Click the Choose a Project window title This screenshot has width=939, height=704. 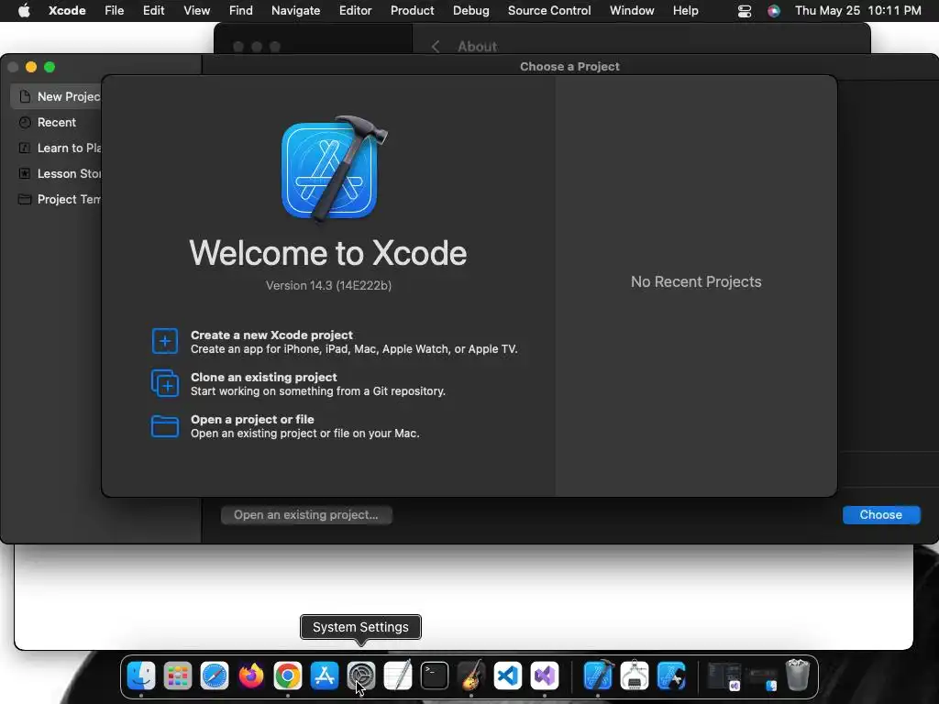(x=569, y=66)
